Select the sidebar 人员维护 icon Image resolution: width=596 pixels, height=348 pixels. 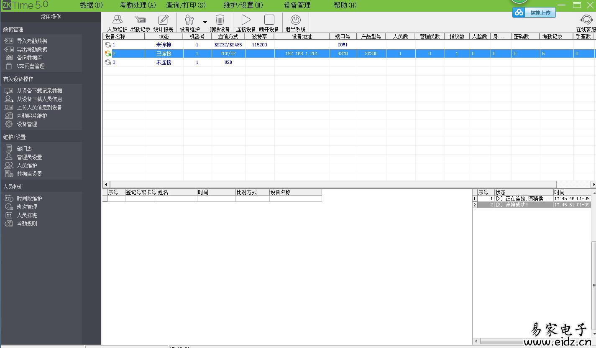(x=9, y=165)
